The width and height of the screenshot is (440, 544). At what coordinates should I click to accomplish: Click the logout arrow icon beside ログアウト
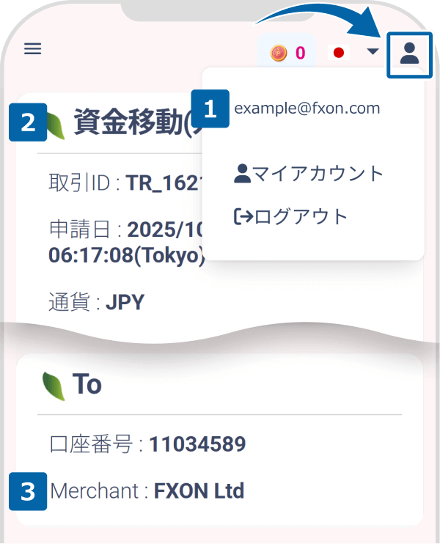pyautogui.click(x=243, y=216)
